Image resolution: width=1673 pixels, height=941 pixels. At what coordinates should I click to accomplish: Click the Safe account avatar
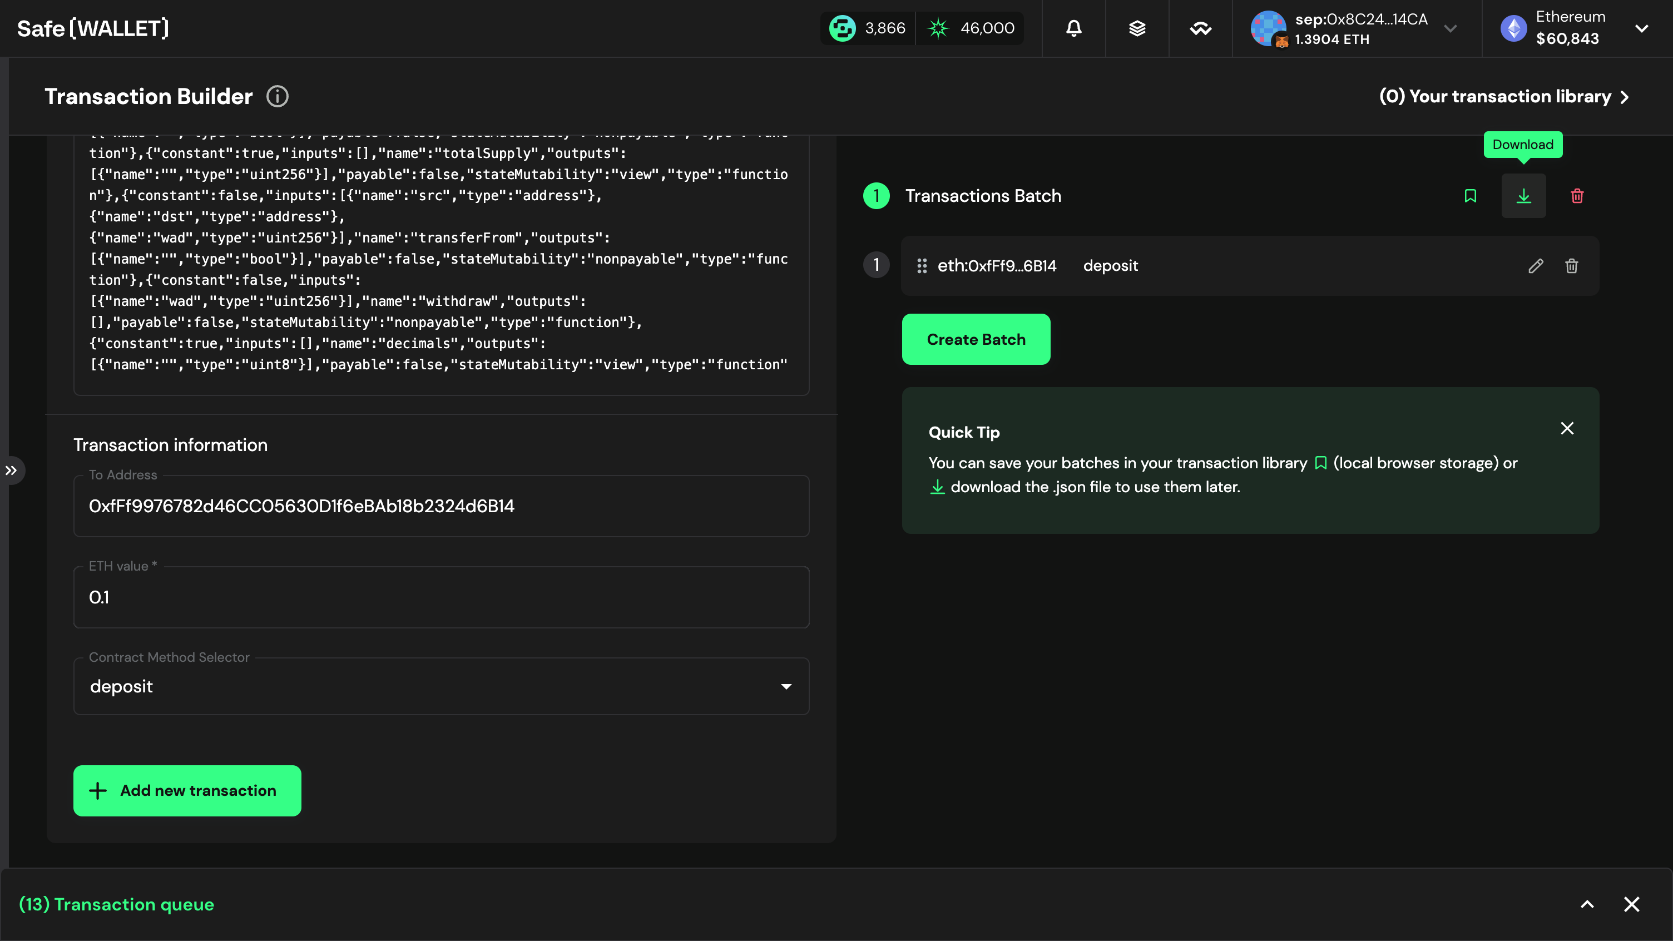pyautogui.click(x=1269, y=28)
